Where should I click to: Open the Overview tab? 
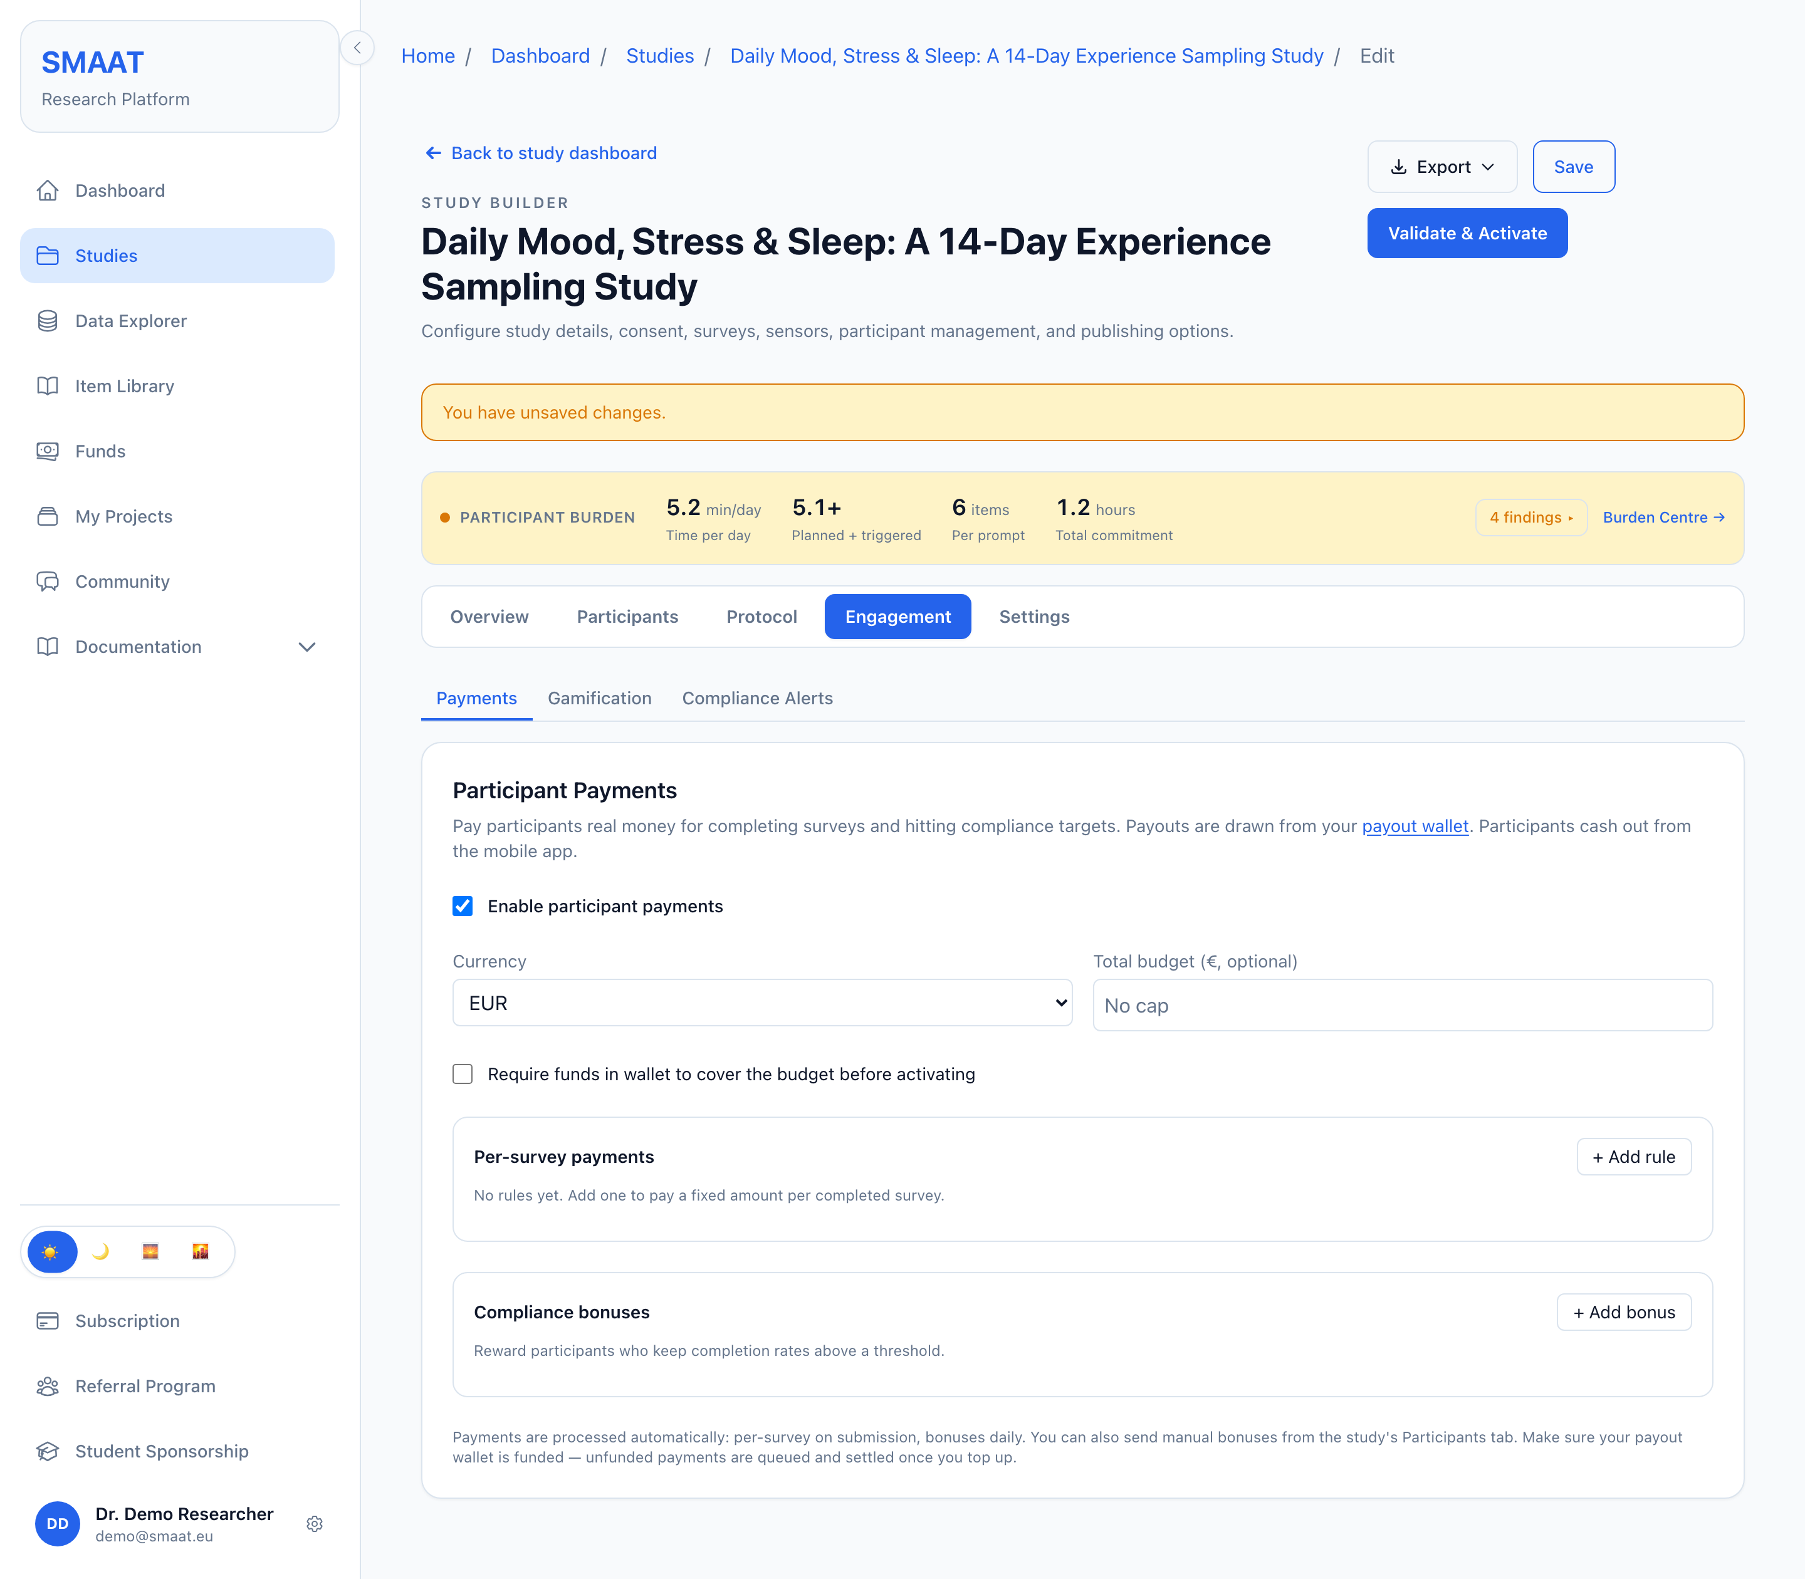[x=489, y=617]
